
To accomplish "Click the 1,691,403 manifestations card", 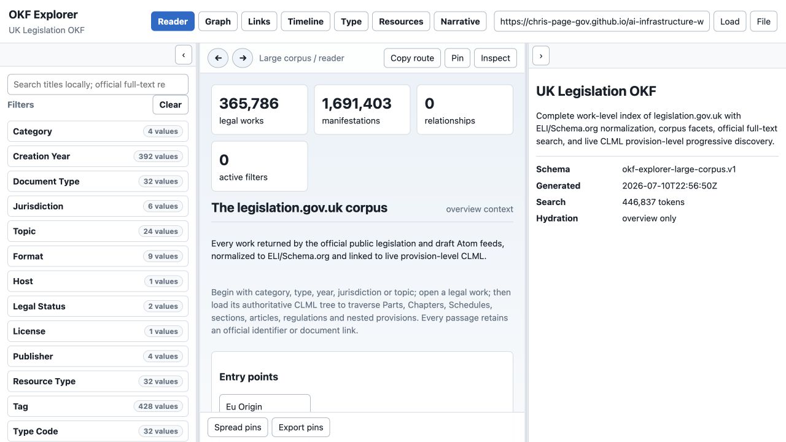I will tap(362, 110).
